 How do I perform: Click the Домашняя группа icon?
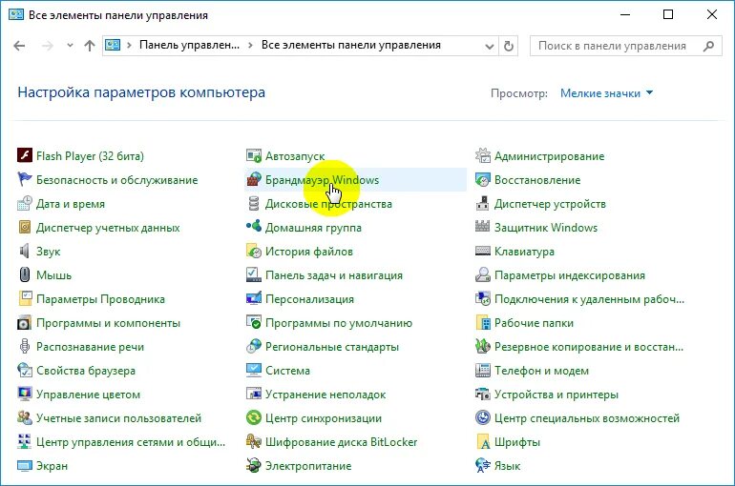pos(254,227)
